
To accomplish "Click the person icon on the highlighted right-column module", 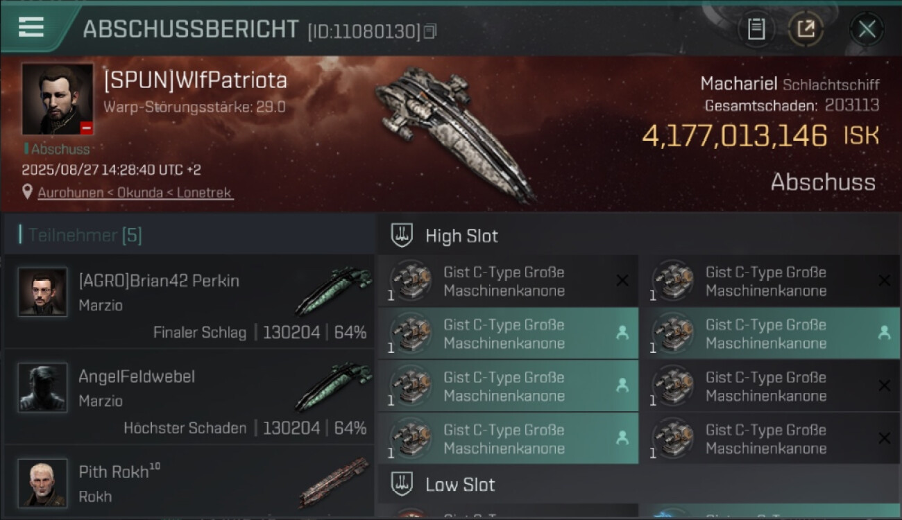I will click(884, 333).
